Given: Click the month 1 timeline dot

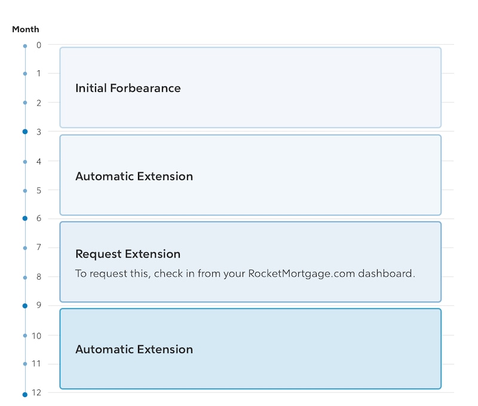Looking at the screenshot, I should 25,73.
